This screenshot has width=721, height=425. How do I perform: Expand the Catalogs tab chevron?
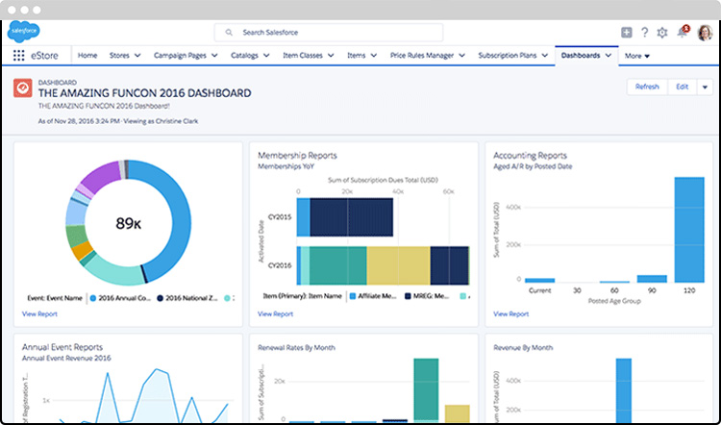click(266, 56)
